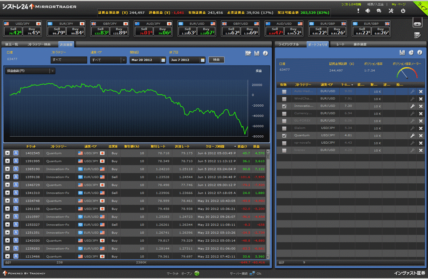The height and width of the screenshot is (279, 428).
Task: Enable the WindCha... strategy checkbox
Action: coord(284,99)
